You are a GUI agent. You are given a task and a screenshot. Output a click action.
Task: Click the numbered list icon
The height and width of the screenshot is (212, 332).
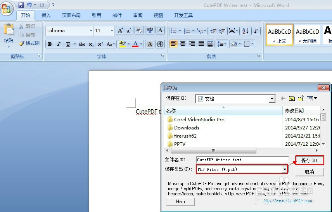187,31
